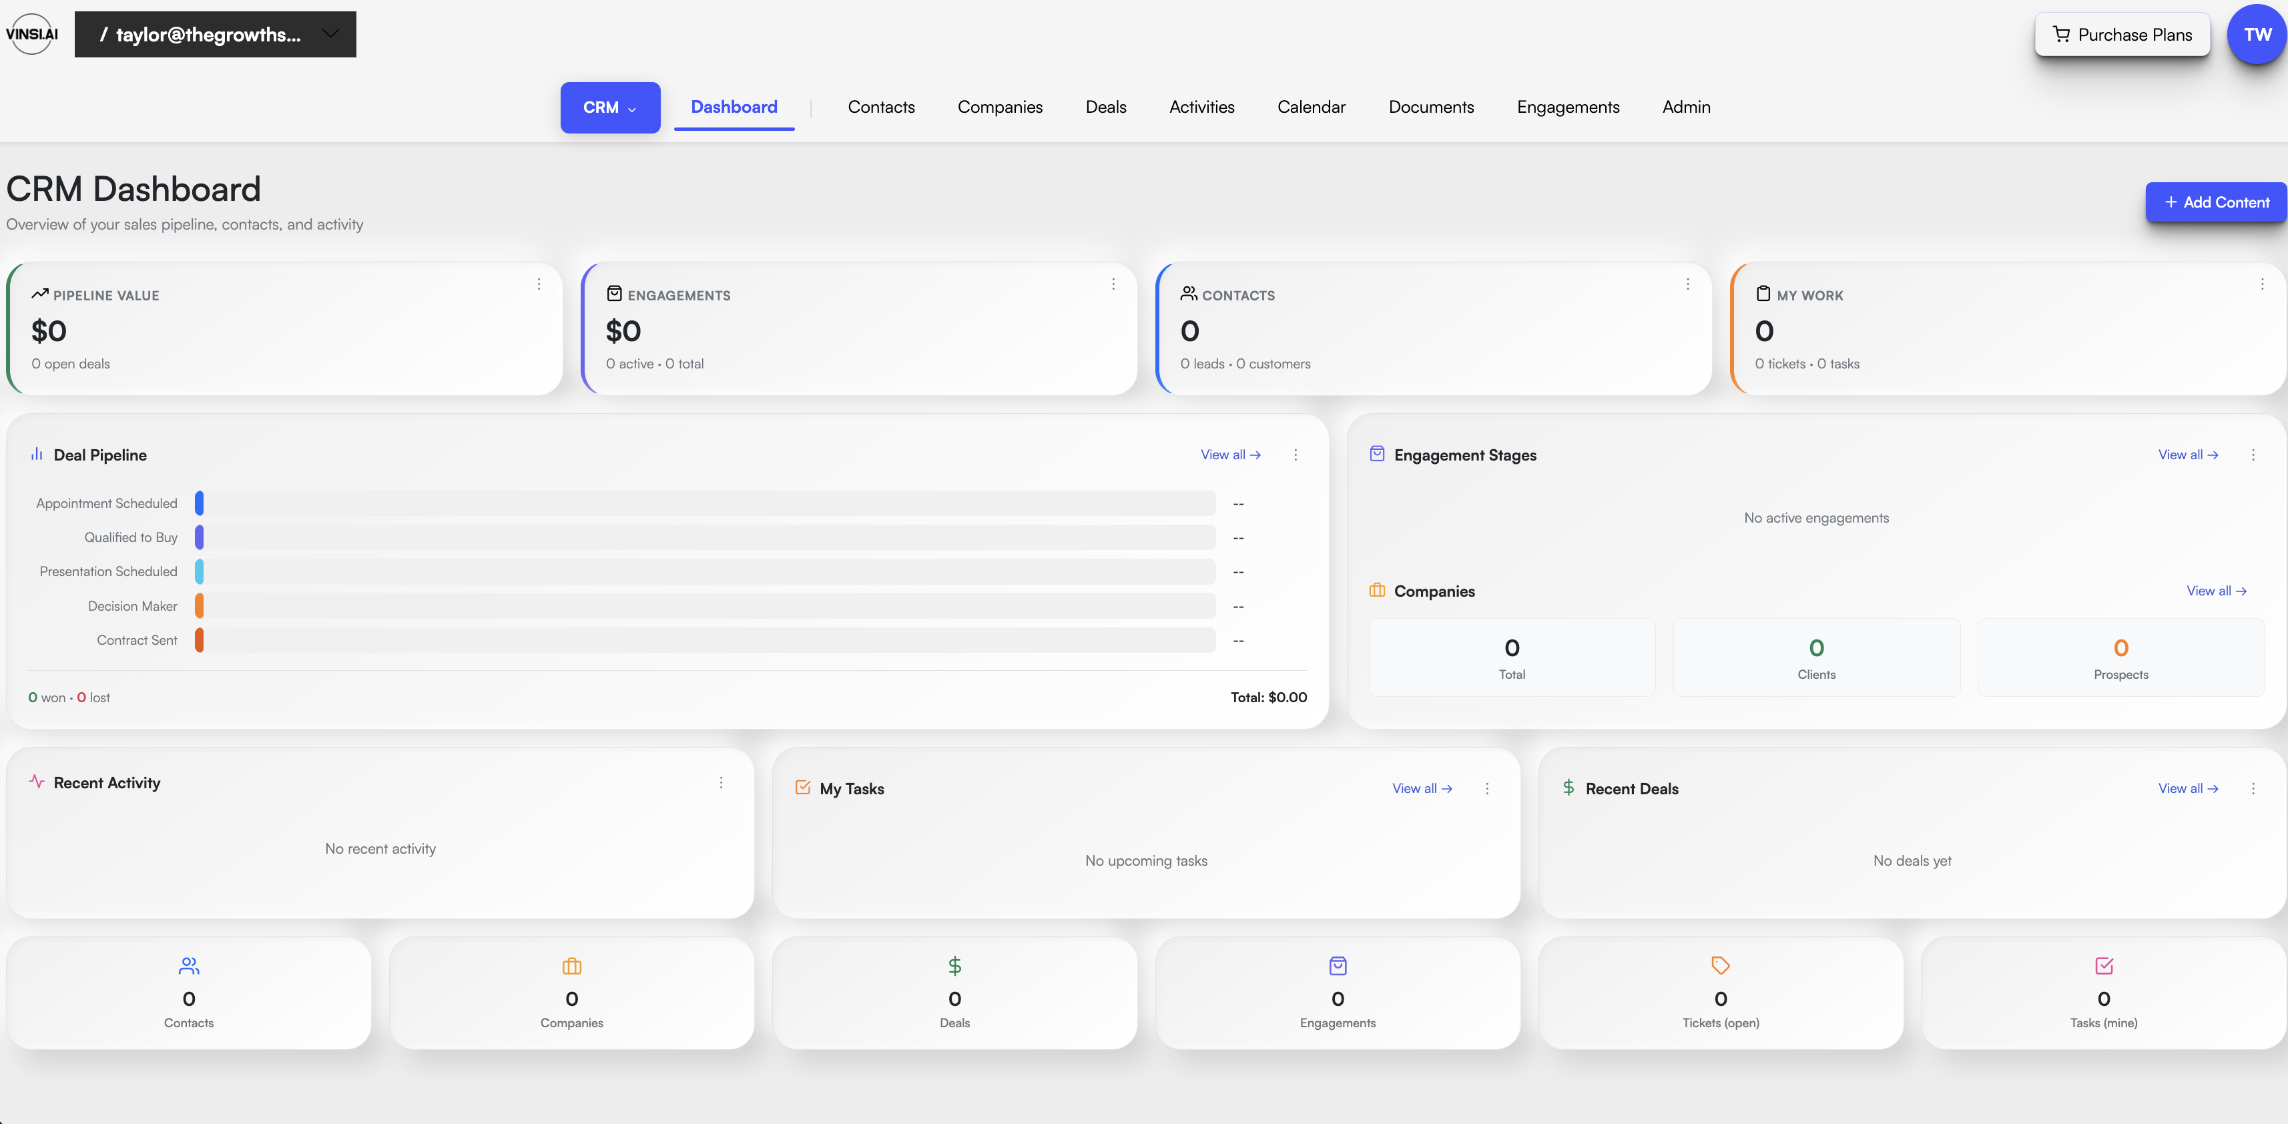2288x1124 pixels.
Task: Click the Companies briefcase icon in panel
Action: [1377, 590]
